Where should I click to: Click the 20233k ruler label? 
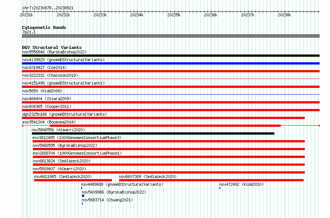point(100,15)
